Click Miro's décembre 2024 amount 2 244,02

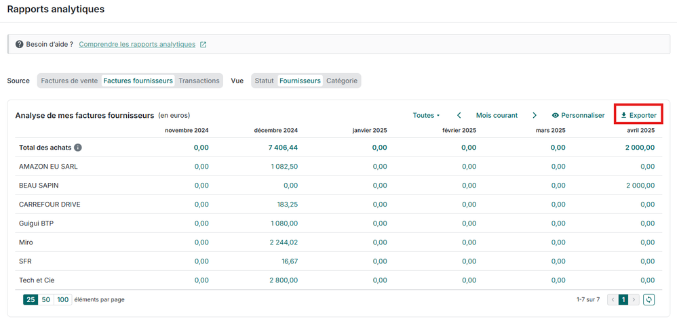[284, 242]
